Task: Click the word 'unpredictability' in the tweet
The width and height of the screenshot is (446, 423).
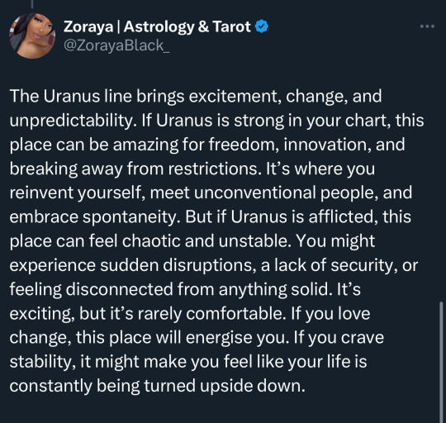Action: point(71,121)
